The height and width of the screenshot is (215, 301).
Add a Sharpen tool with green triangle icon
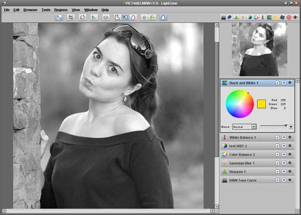[236, 18]
